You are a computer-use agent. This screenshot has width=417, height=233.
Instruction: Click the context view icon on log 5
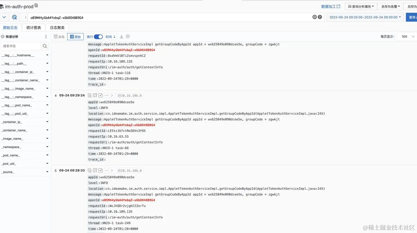[x=95, y=171]
